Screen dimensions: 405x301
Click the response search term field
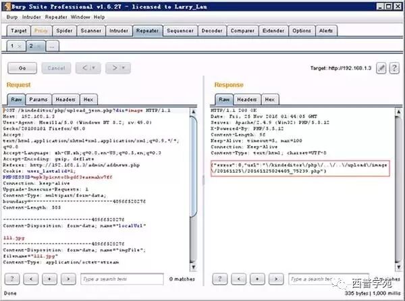[x=329, y=279]
